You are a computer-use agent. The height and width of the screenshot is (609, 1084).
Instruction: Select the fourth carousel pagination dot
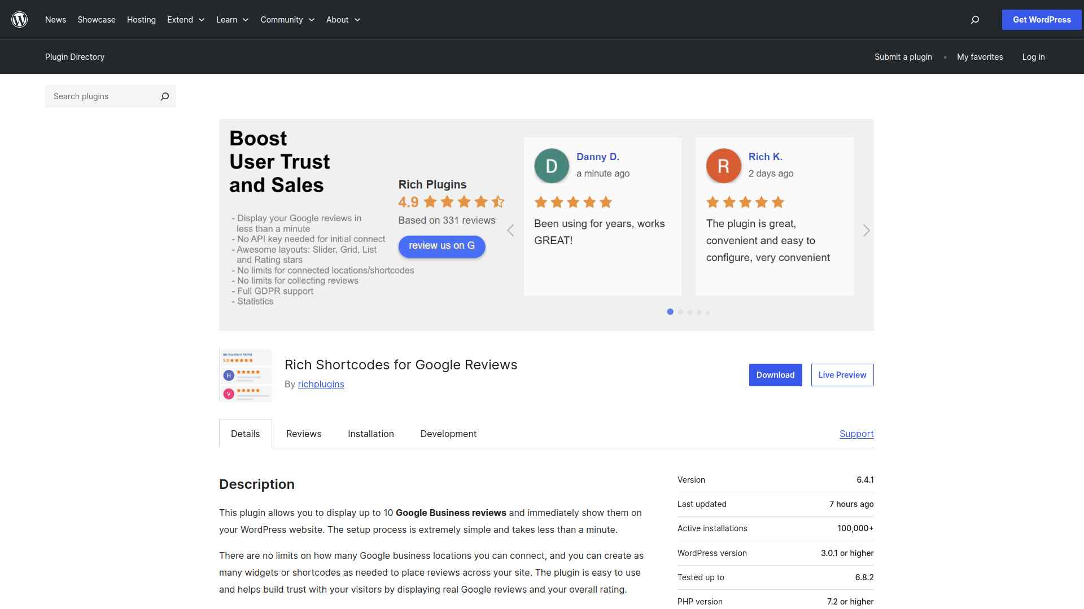pos(699,312)
